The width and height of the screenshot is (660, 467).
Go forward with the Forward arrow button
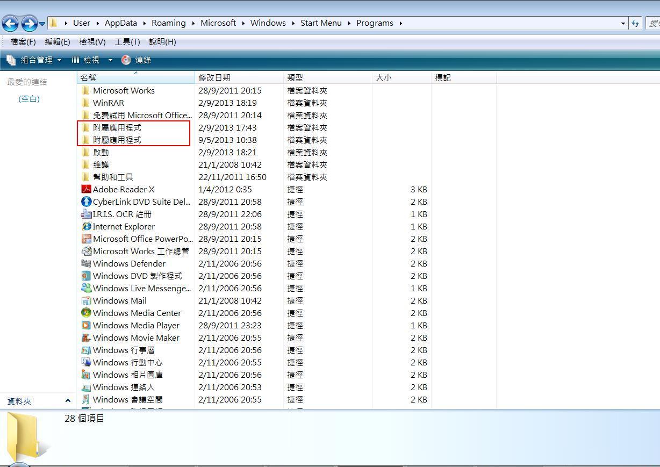[x=28, y=23]
